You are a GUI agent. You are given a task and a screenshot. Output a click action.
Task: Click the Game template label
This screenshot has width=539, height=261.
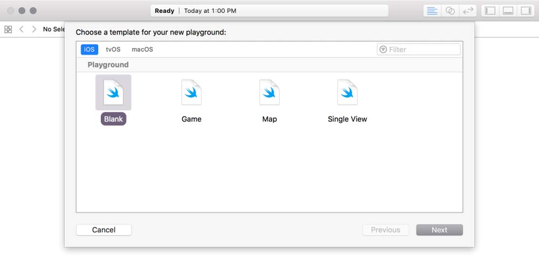click(191, 119)
